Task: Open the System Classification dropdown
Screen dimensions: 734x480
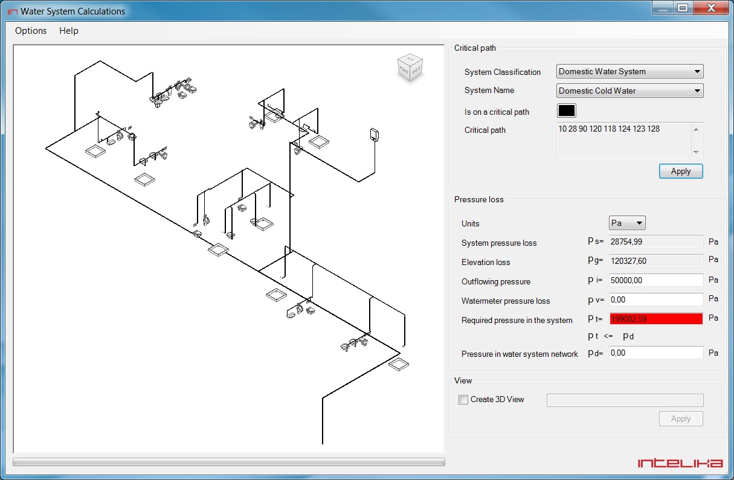Action: pos(699,71)
